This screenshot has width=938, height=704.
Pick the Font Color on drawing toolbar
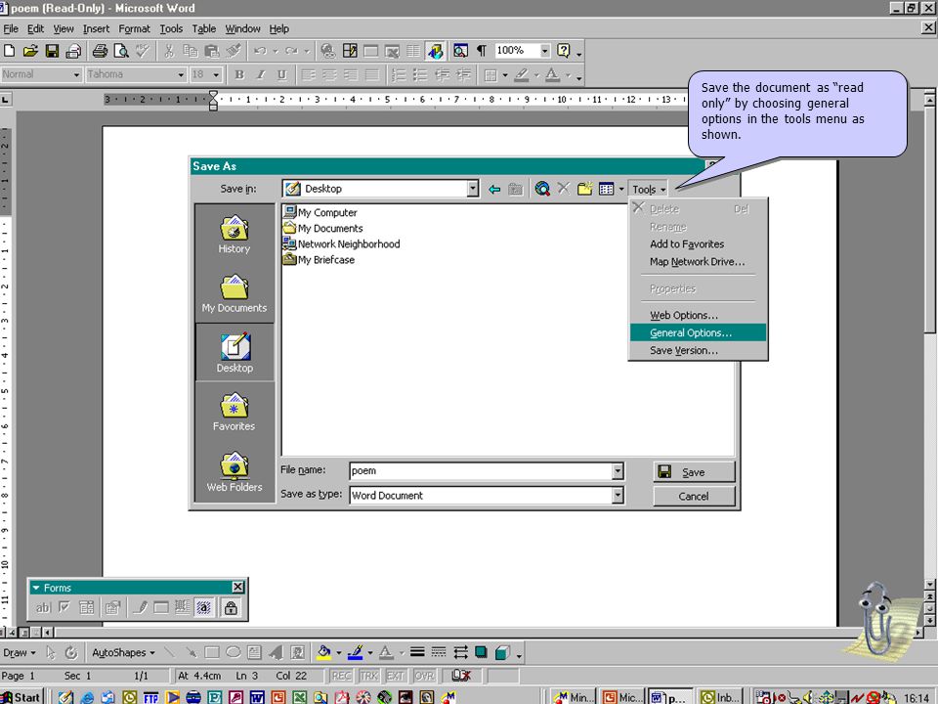387,652
